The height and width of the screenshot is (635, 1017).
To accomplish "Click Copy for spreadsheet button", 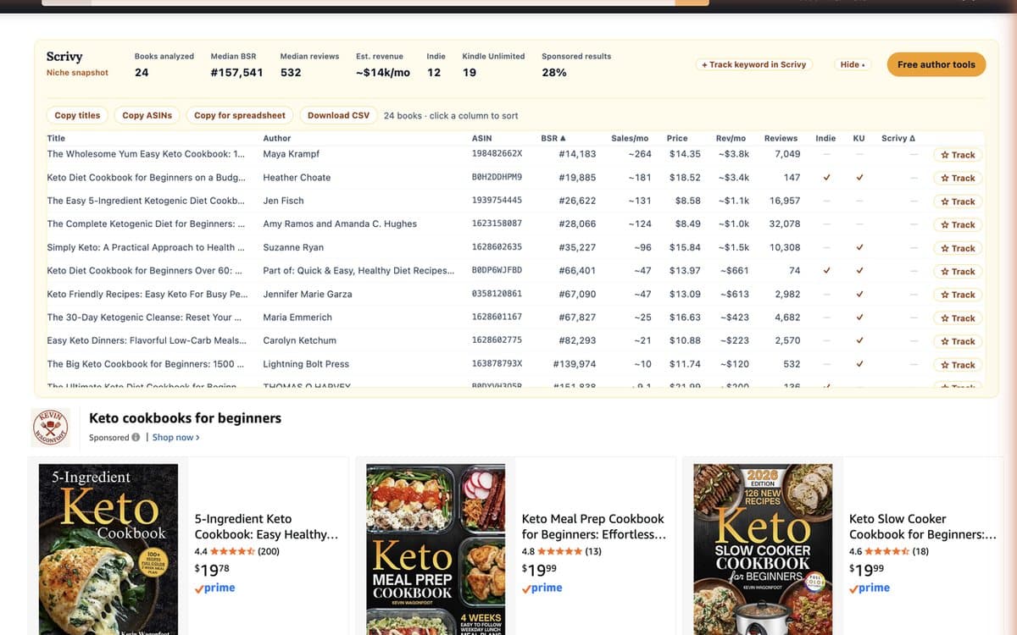I will (240, 115).
